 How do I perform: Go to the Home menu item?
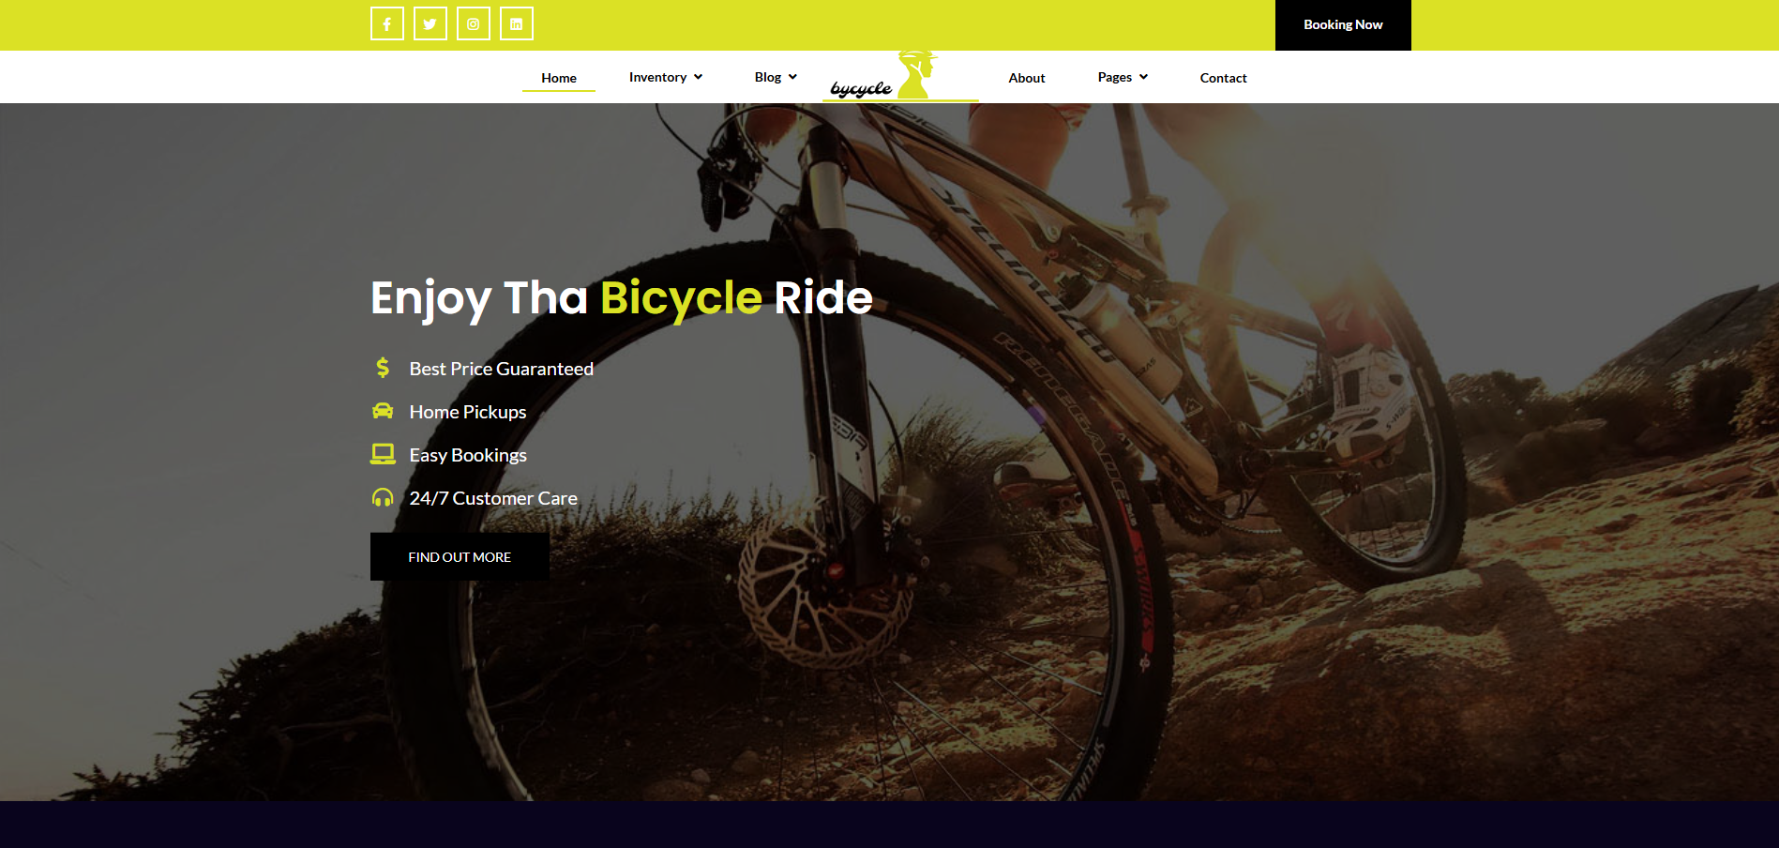pos(559,78)
